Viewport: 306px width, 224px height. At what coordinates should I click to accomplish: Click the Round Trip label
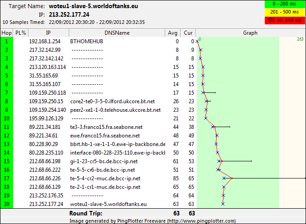point(86,213)
